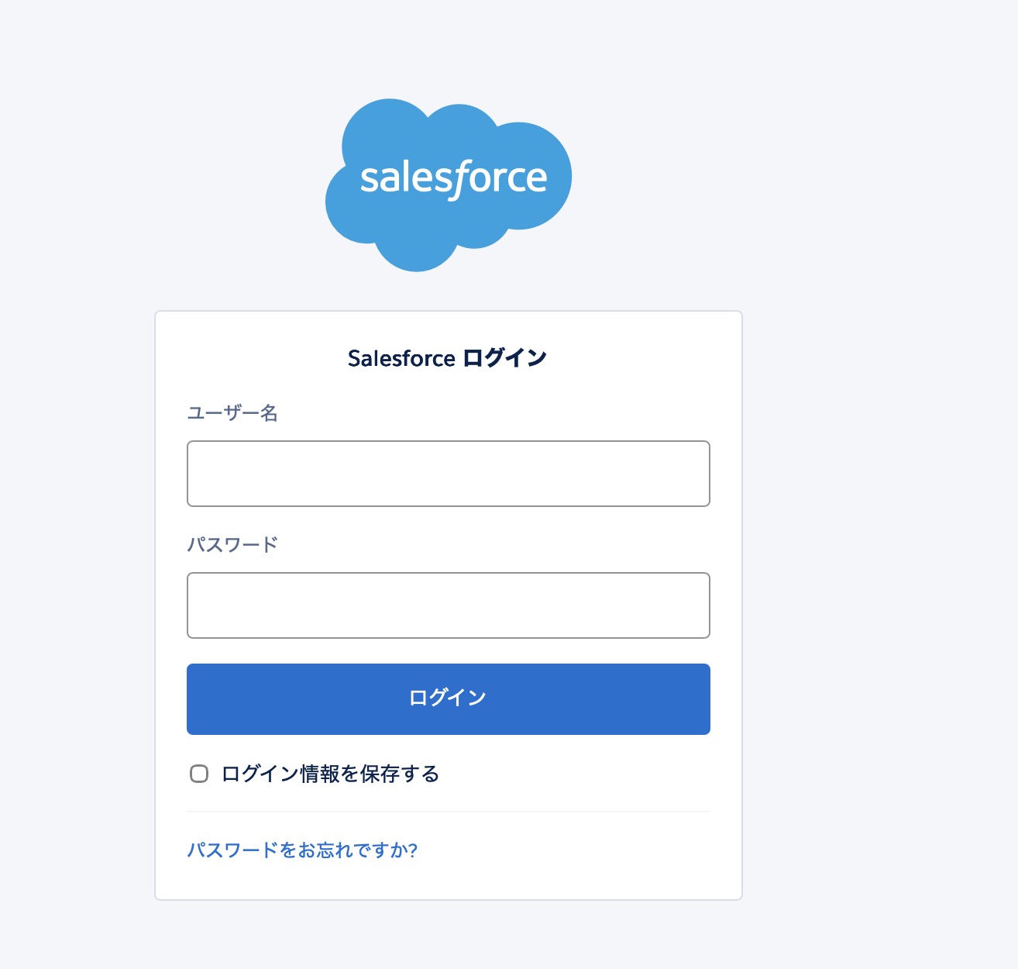This screenshot has width=1018, height=969.
Task: Click the white 'salesforce' wordmark inside the cloud
Action: click(x=454, y=179)
